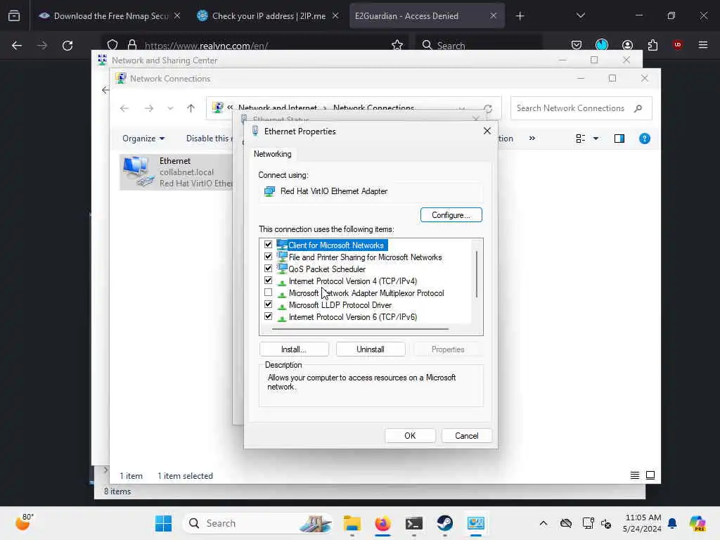Click the Uninstall button
The width and height of the screenshot is (720, 540).
371,349
